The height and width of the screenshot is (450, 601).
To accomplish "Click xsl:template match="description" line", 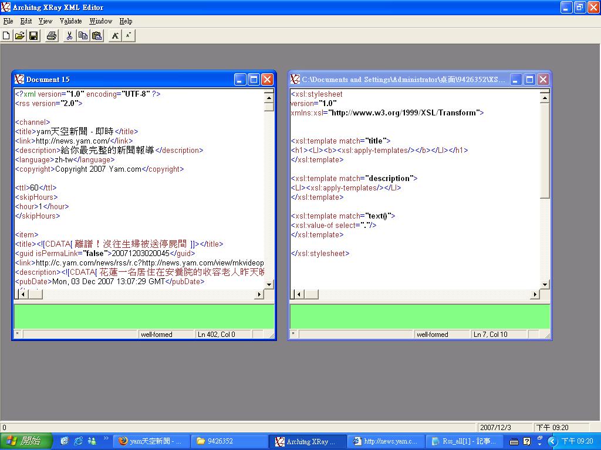I will point(354,178).
